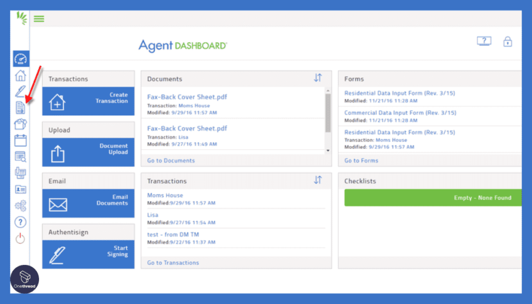
Task: Click the upload arrow icon in Document Upload
Action: 58,154
